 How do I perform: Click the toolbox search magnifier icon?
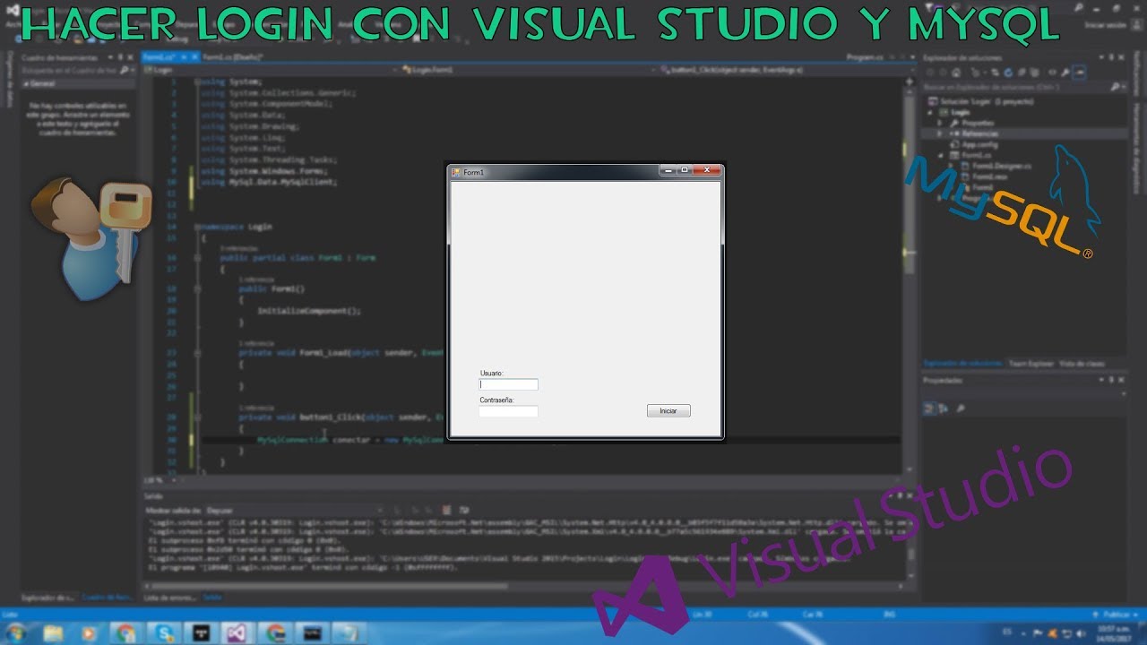(125, 70)
